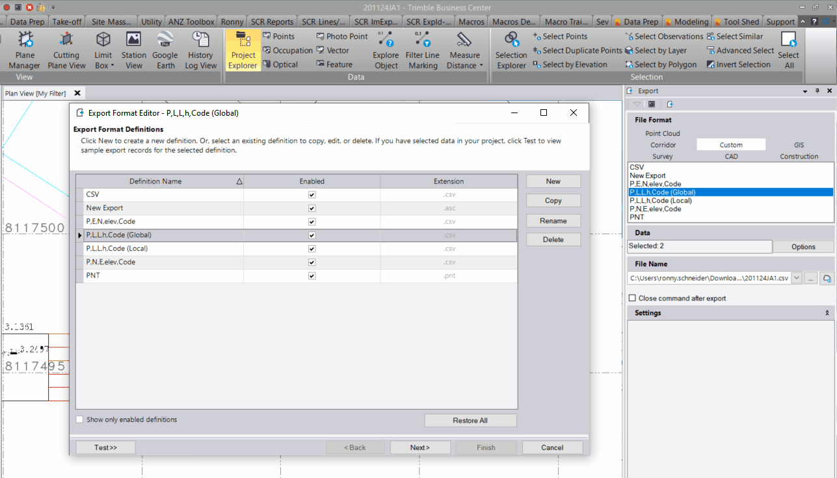Viewport: 837px width, 478px height.
Task: Click Select by Polygon
Action: click(x=661, y=64)
